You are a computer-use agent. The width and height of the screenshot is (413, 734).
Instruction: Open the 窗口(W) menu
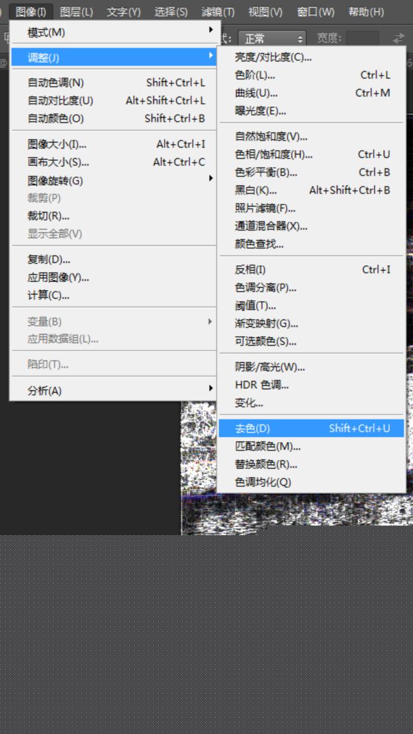(x=315, y=11)
